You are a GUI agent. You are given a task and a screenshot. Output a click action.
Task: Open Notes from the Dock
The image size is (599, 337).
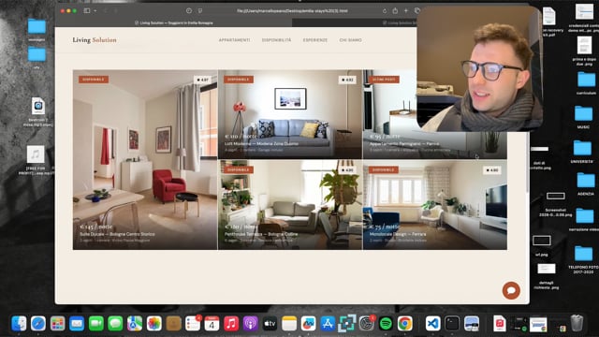(x=289, y=324)
